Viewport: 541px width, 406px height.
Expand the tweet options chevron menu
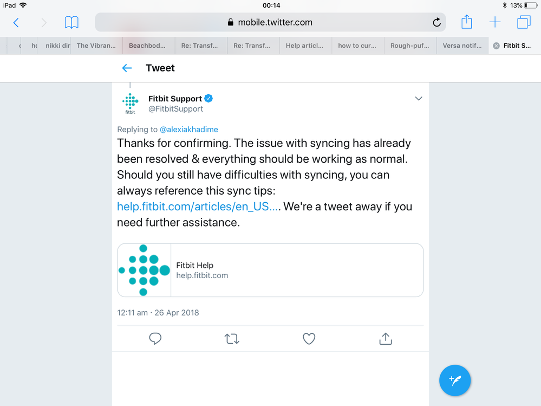coord(418,99)
